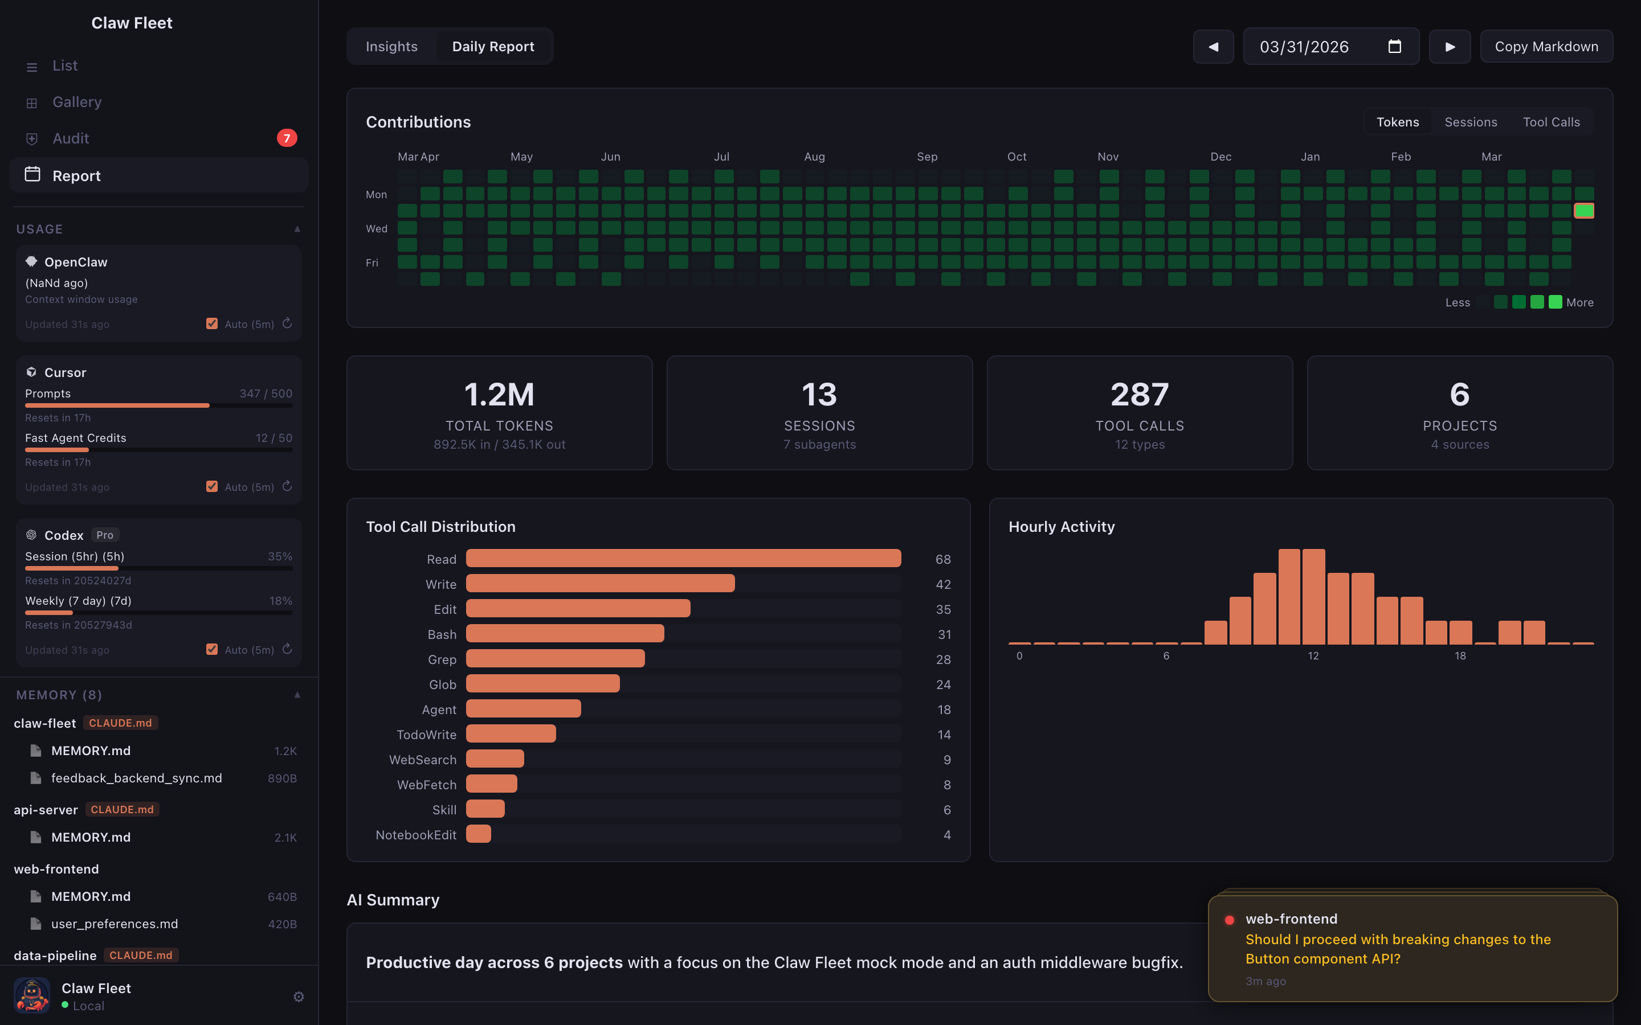
Task: Select today's highlighted cell in the contributions heatmap
Action: (1584, 211)
